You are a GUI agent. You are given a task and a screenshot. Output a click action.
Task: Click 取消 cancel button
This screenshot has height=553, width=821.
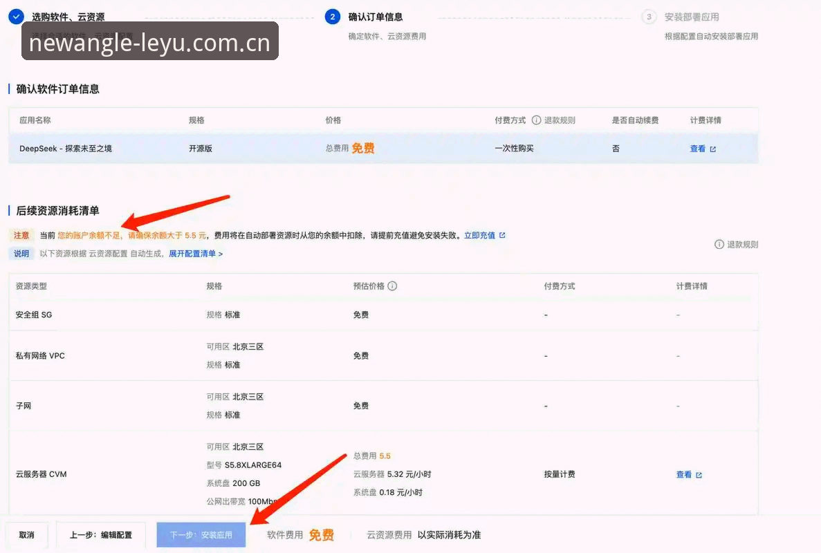click(27, 535)
